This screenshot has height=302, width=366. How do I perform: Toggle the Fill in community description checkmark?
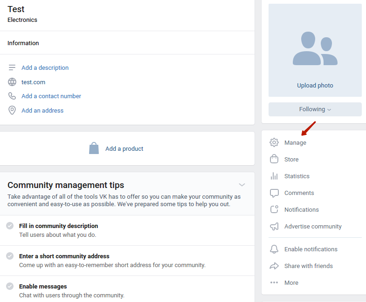[x=10, y=226]
